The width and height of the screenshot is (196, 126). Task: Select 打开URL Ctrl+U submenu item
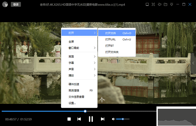pyautogui.click(x=117, y=39)
